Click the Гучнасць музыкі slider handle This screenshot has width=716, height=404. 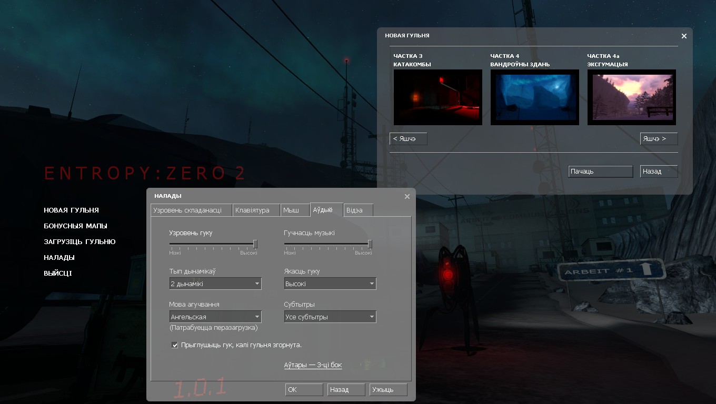click(x=370, y=244)
